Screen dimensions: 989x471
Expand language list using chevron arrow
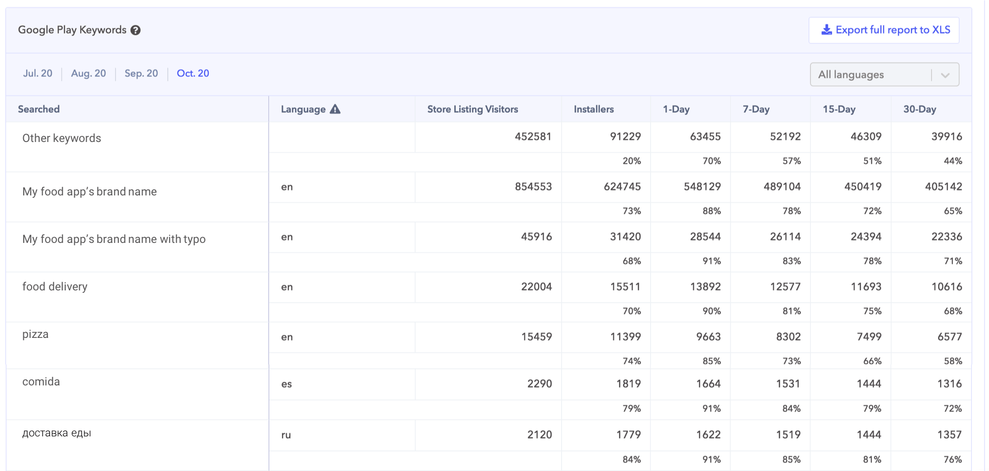tap(945, 75)
